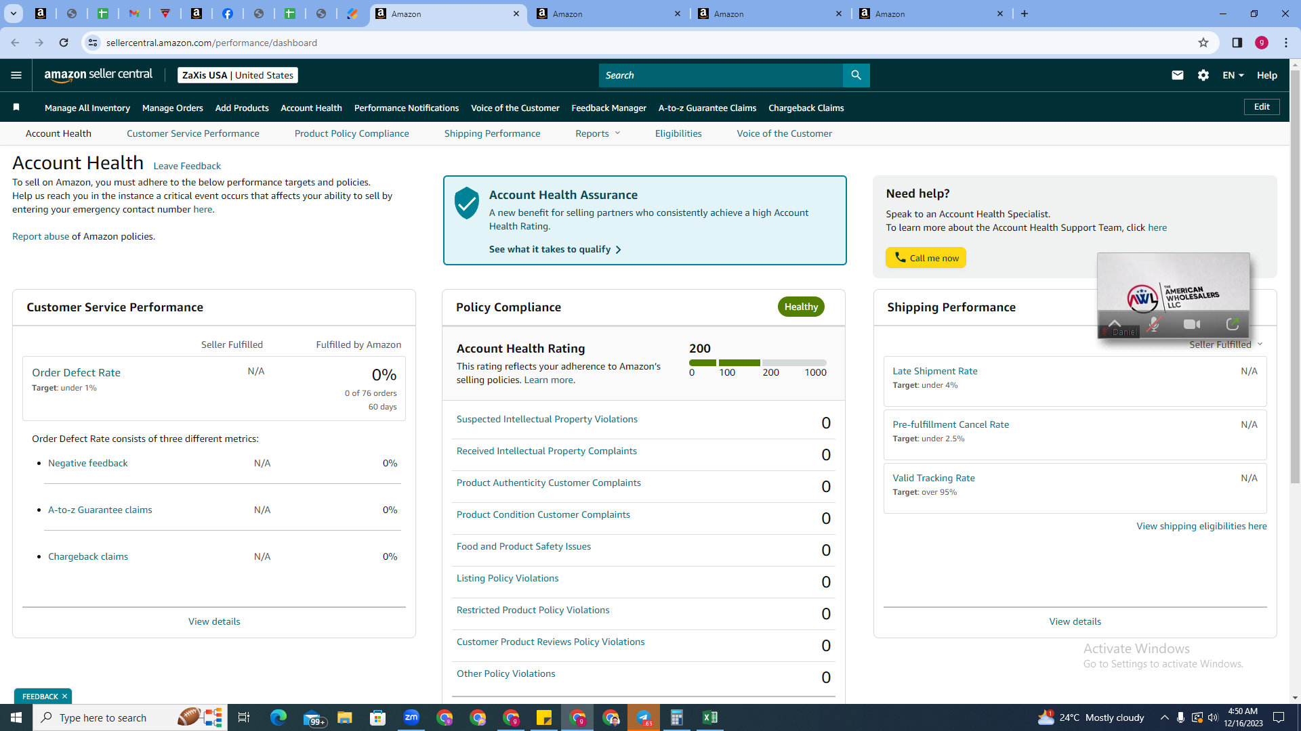Image resolution: width=1301 pixels, height=731 pixels.
Task: Open the Settings gear menu
Action: click(x=1203, y=75)
